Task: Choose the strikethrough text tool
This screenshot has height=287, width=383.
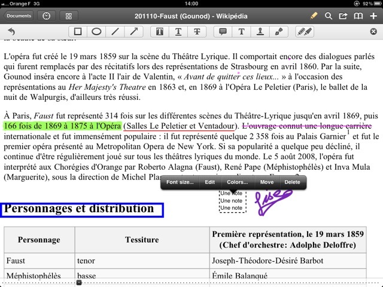Action: point(197,31)
